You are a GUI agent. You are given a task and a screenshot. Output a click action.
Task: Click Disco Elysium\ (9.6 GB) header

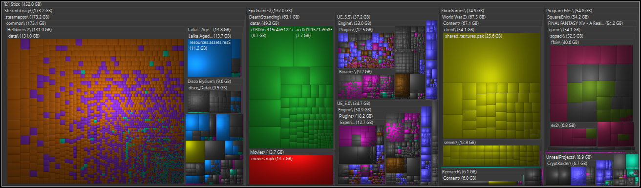[x=209, y=82]
